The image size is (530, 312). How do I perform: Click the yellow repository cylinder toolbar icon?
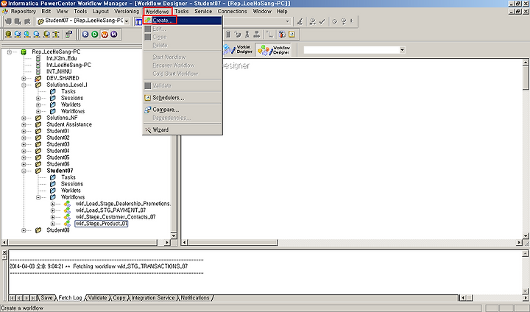8,35
